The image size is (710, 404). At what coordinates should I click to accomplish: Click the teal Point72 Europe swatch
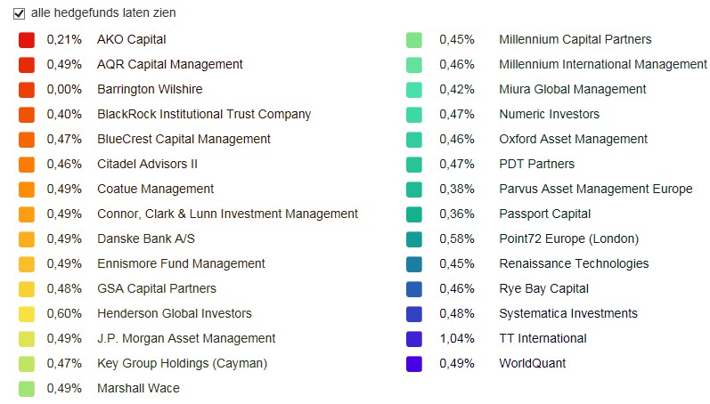[413, 239]
